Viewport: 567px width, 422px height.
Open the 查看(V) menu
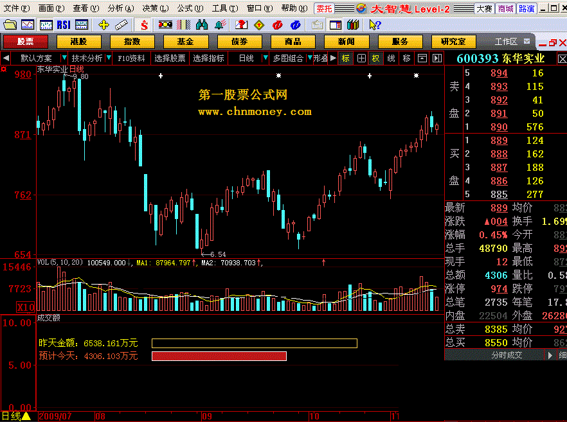(x=85, y=8)
